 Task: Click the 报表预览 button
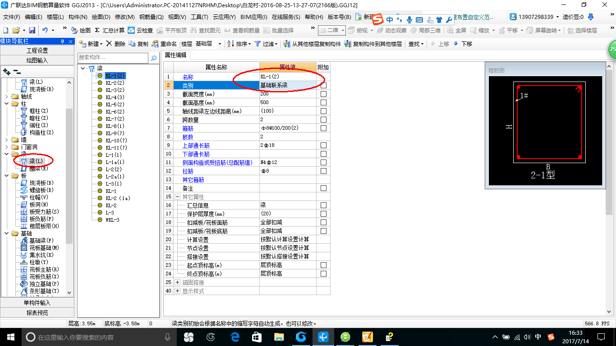(37, 313)
